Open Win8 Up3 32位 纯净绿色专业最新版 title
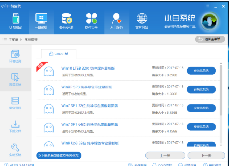 pos(90,143)
